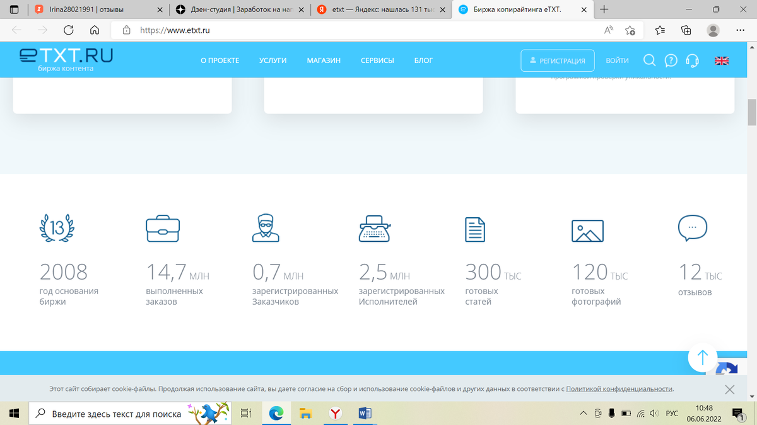Click the support headset icon
757x425 pixels.
pos(692,60)
